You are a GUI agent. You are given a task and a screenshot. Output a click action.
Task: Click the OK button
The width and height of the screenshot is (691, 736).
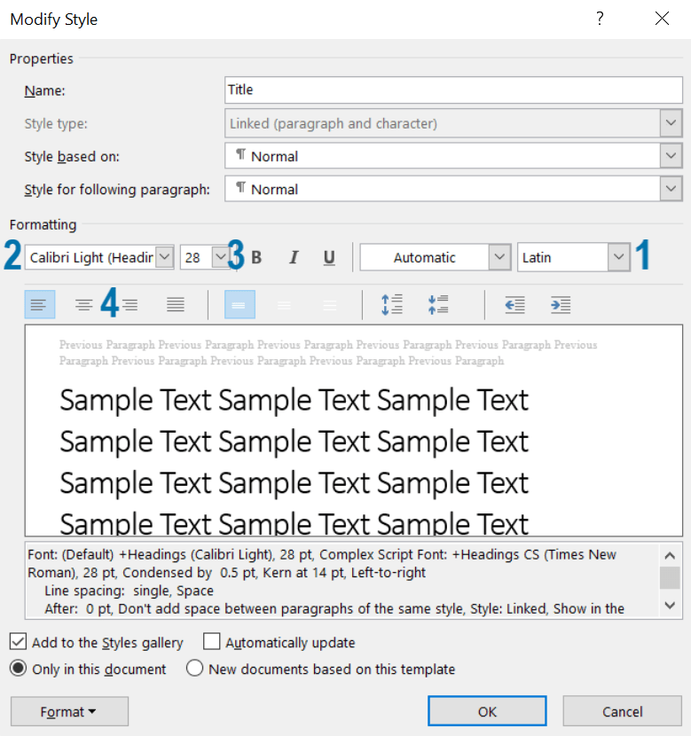[x=487, y=712]
